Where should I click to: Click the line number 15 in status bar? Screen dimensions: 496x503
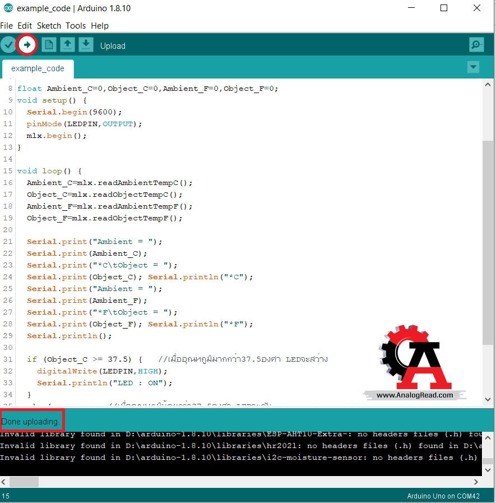point(6,496)
